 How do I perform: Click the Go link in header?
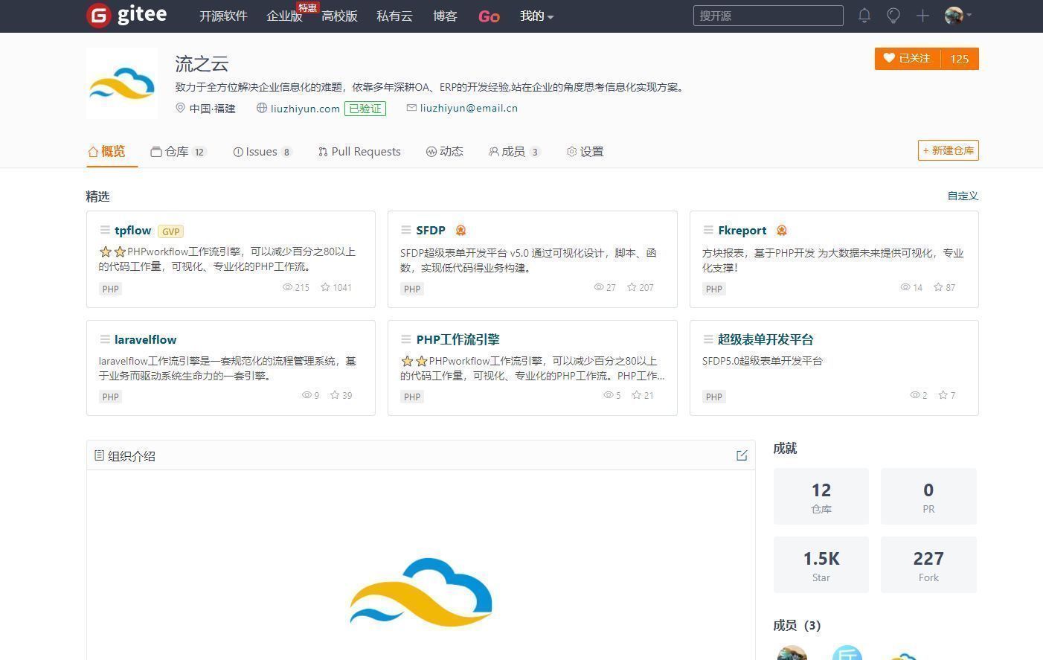[489, 16]
